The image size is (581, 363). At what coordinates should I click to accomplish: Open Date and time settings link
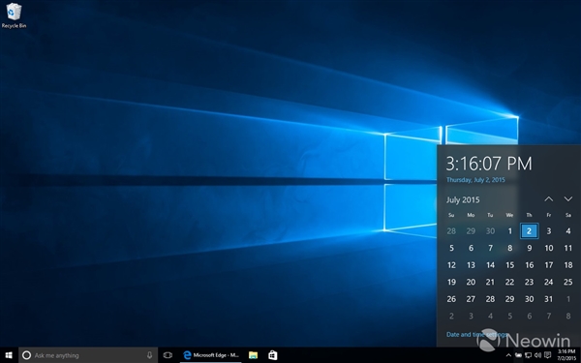tap(477, 335)
